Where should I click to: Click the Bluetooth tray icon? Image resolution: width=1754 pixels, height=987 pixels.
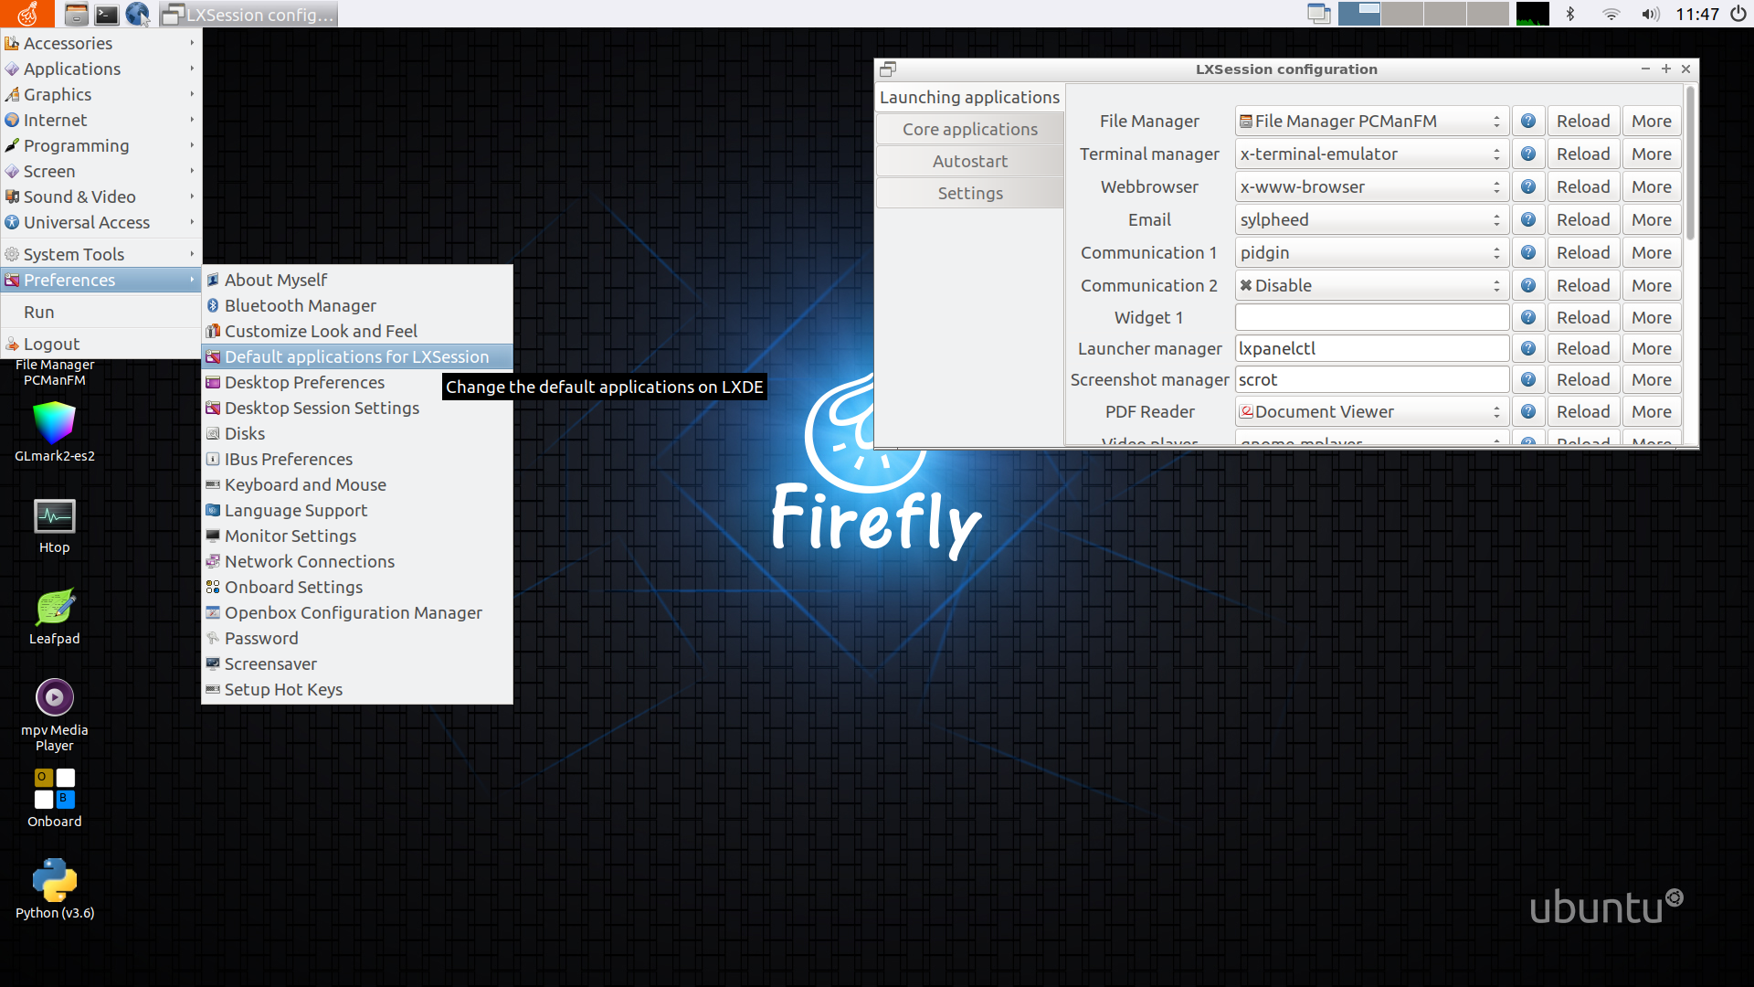[x=1570, y=14]
